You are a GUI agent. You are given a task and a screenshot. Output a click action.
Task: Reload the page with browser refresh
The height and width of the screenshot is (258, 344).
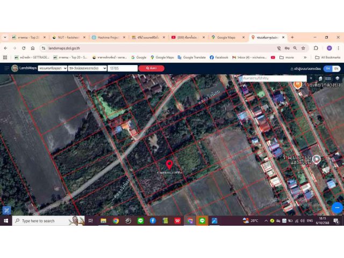23,48
